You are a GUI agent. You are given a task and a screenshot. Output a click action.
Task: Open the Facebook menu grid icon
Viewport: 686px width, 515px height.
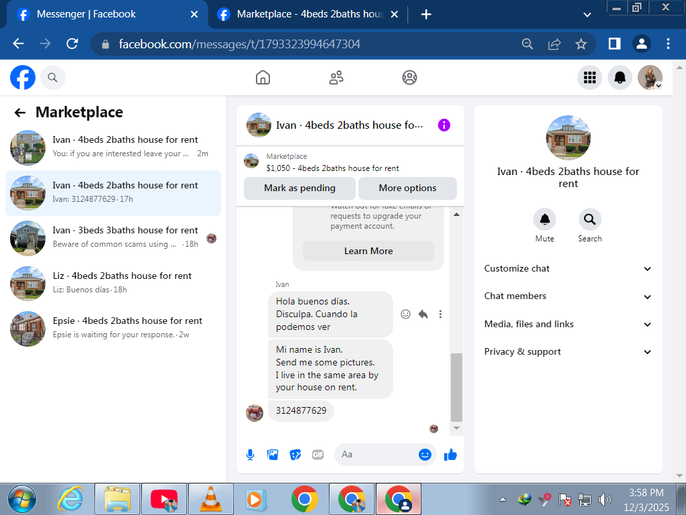[x=590, y=78]
